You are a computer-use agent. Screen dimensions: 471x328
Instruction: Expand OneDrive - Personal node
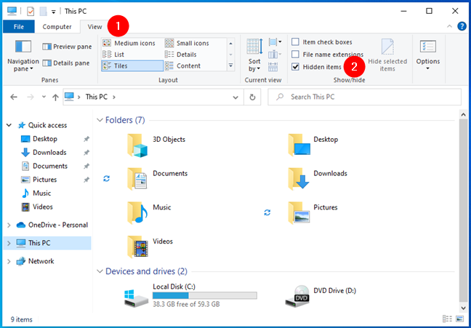(x=9, y=225)
